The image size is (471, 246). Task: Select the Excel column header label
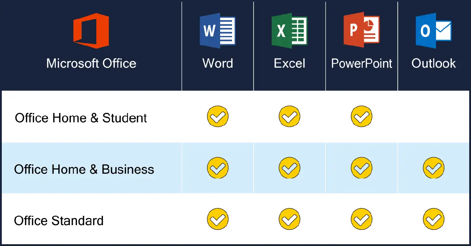290,64
